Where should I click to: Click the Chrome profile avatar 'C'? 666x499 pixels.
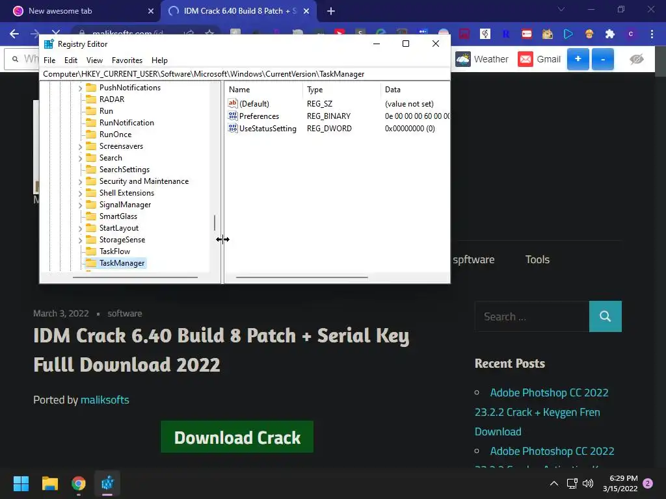pos(631,34)
